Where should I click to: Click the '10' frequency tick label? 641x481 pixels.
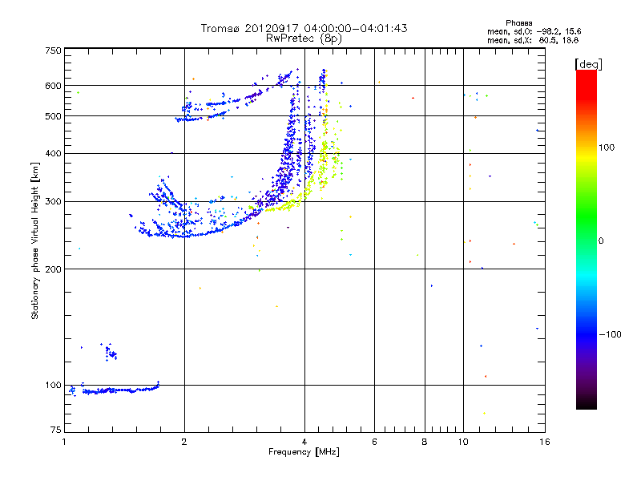[463, 442]
